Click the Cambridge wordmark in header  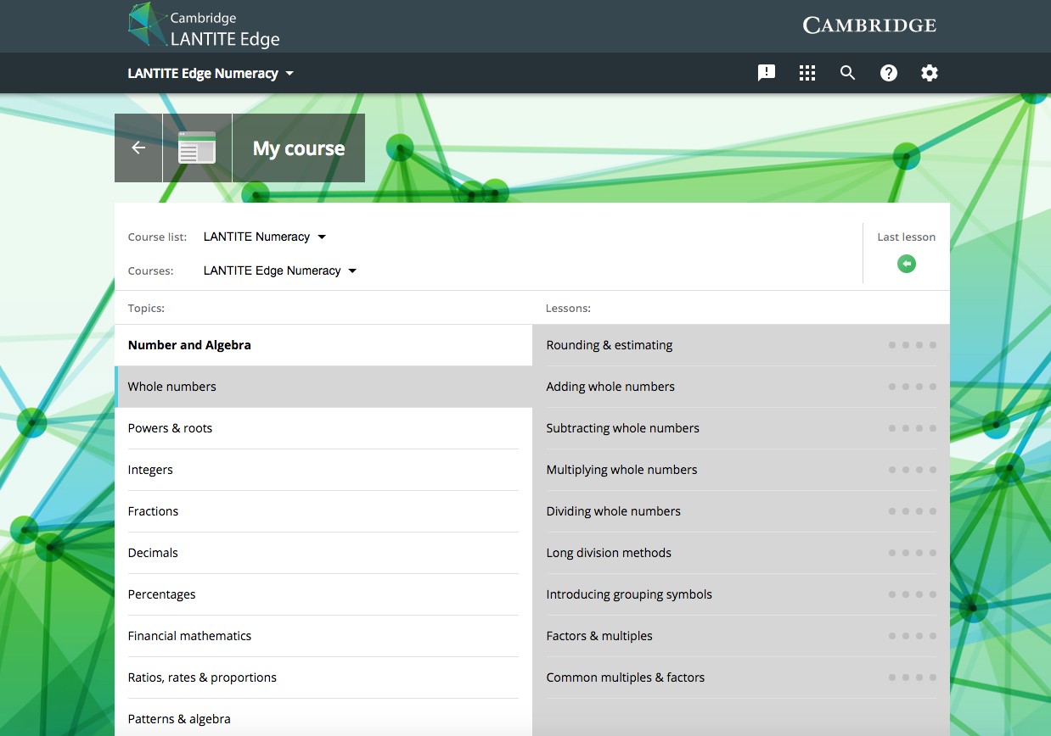point(869,25)
